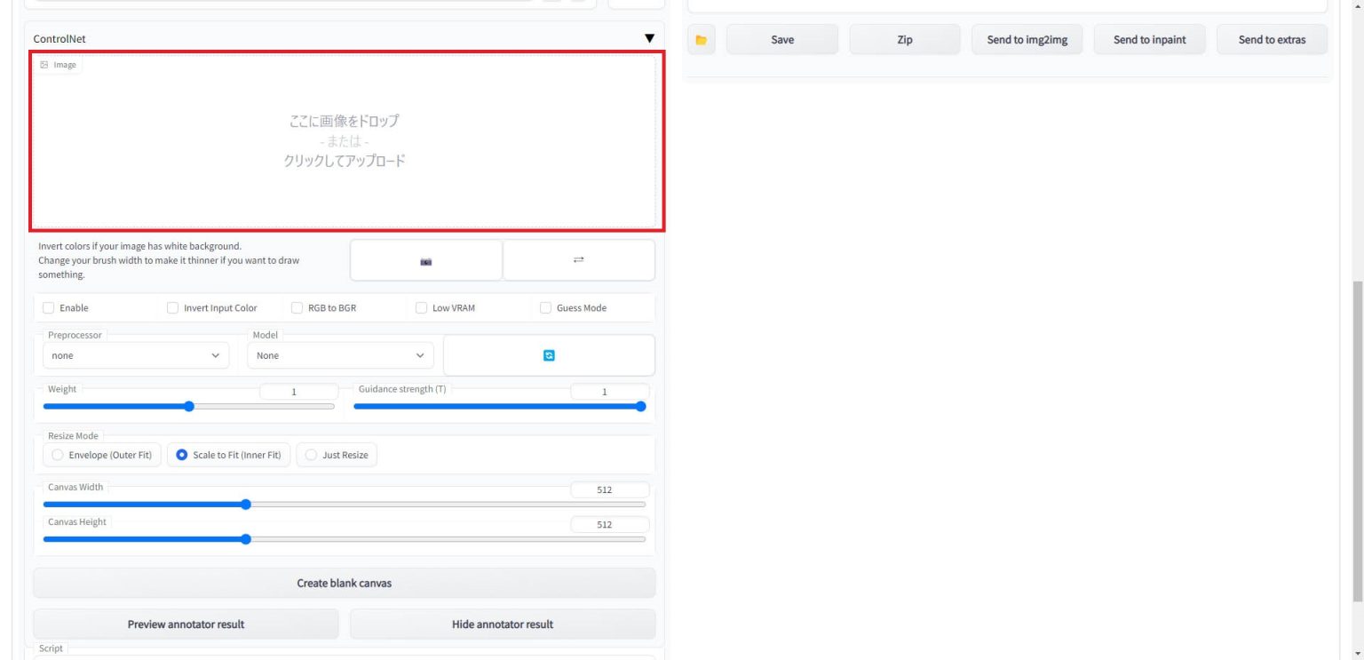Click the swap arrows icon button
1364x660 pixels.
point(579,260)
